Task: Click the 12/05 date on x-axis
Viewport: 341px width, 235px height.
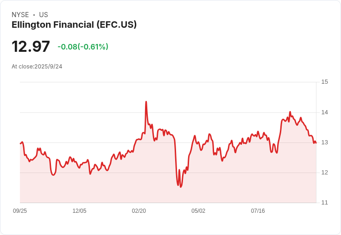Action: pos(79,211)
